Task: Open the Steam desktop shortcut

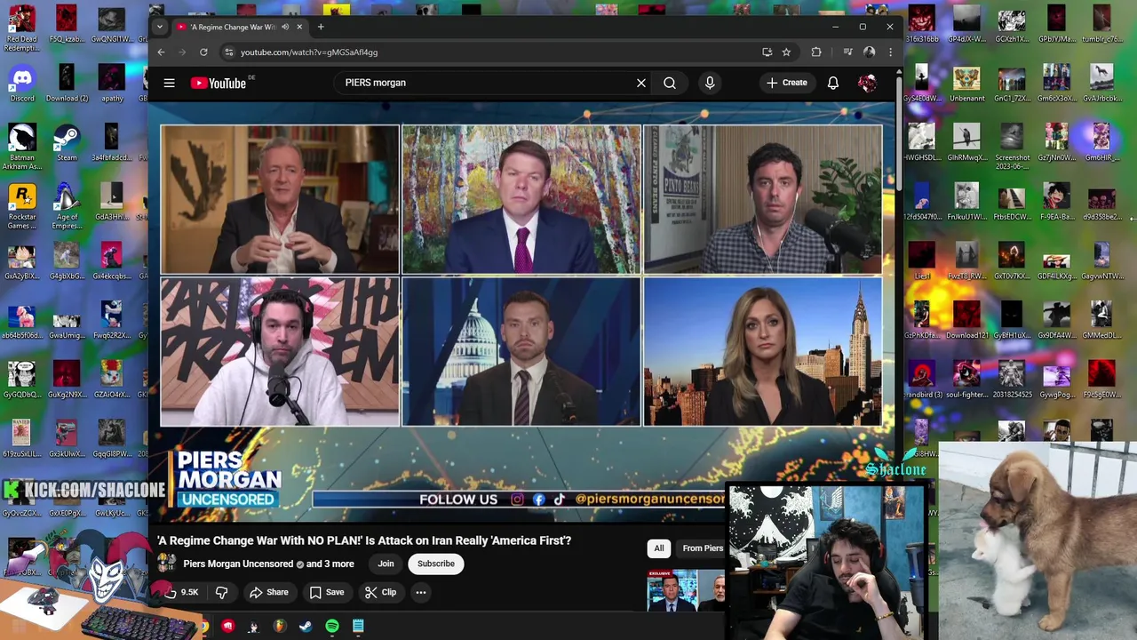Action: tap(67, 142)
